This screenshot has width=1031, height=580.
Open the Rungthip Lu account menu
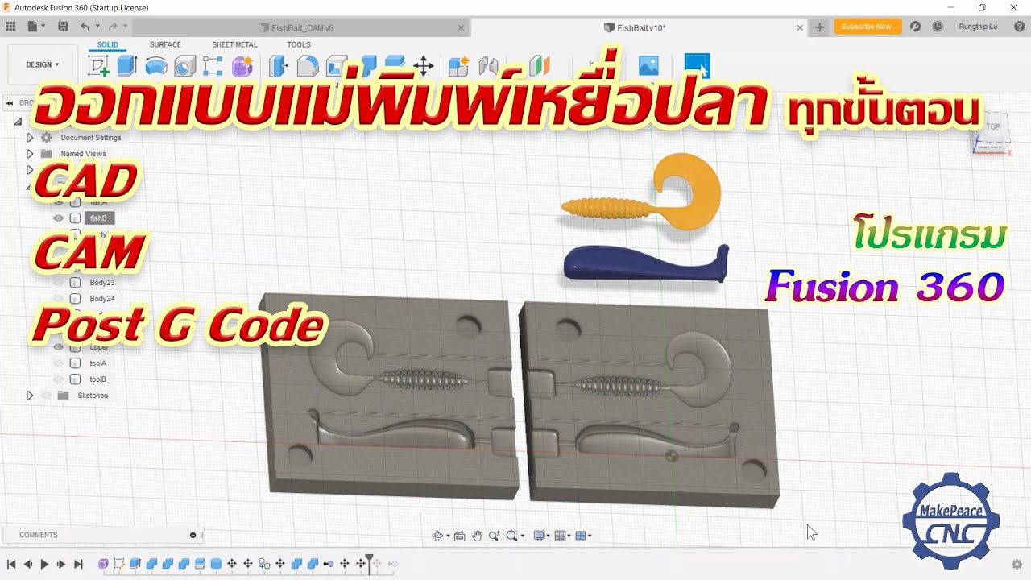[x=979, y=27]
